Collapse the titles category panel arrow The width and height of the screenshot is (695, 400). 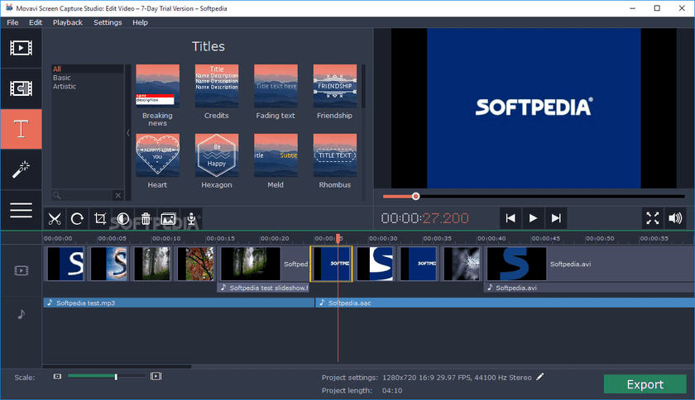tap(127, 132)
